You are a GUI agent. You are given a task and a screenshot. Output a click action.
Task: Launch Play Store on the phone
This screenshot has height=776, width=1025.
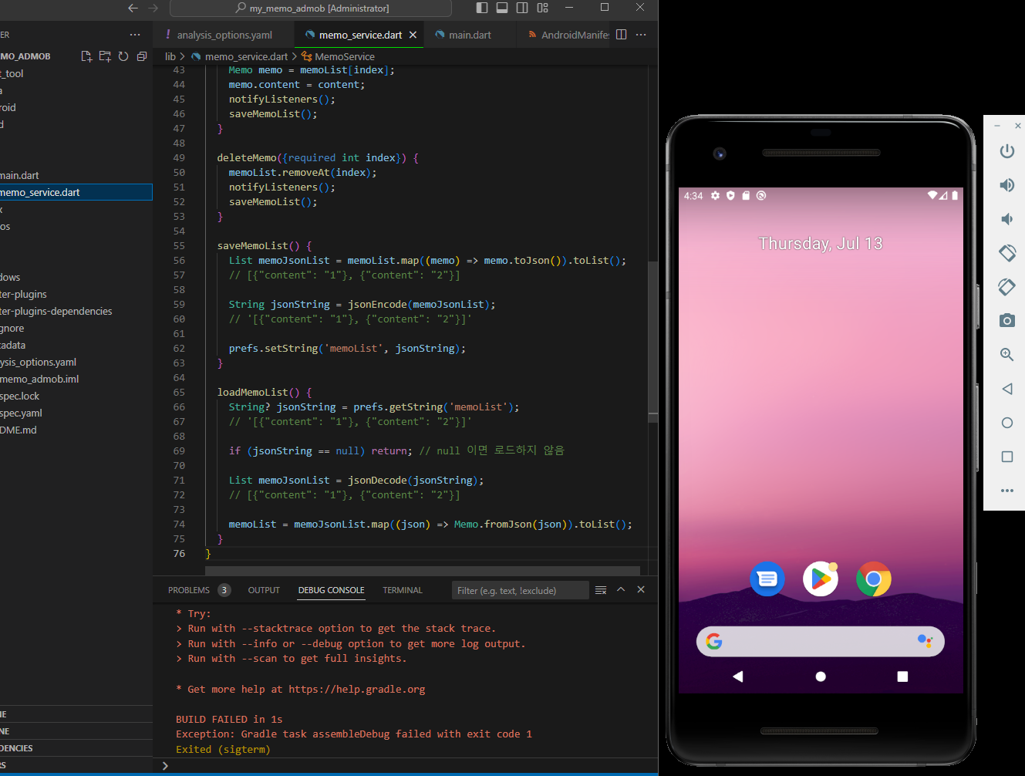pyautogui.click(x=821, y=579)
